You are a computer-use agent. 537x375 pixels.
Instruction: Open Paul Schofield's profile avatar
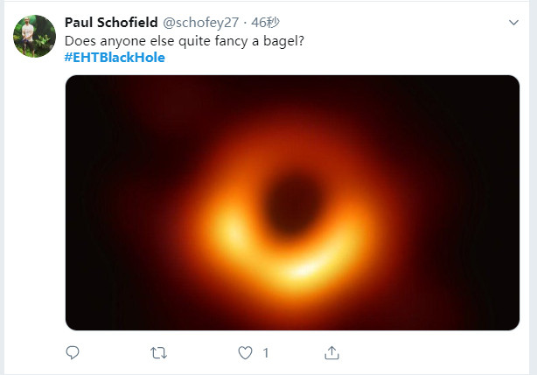click(x=30, y=37)
